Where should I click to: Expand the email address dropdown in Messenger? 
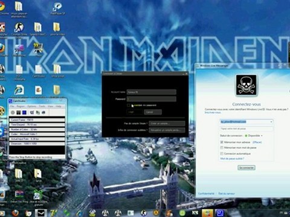click(x=271, y=122)
